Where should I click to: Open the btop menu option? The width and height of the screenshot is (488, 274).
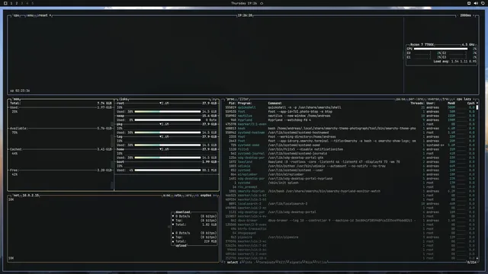[30, 15]
